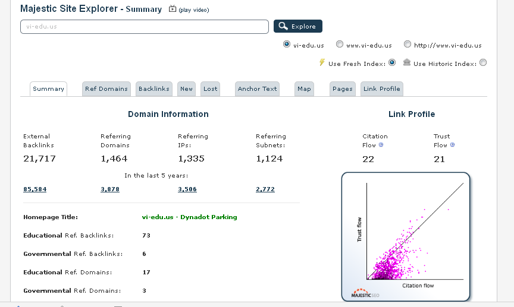Select the vi-edu.us radio button

point(287,44)
